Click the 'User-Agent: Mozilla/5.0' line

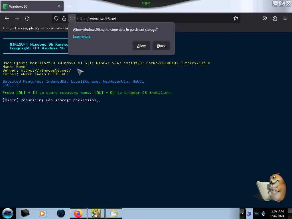[106, 63]
